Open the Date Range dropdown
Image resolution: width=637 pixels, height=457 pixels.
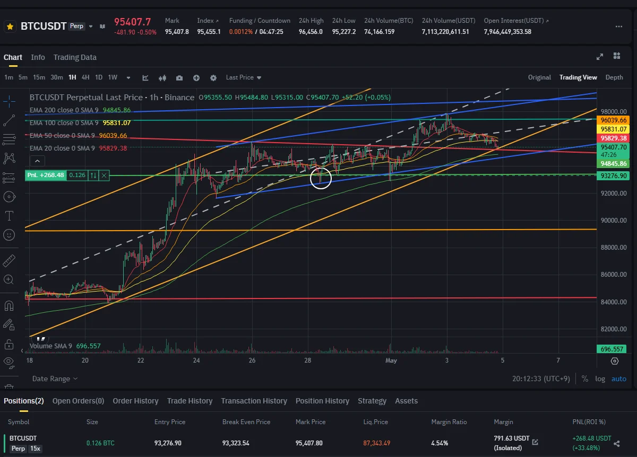click(55, 379)
